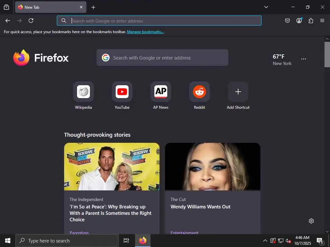The height and width of the screenshot is (247, 330).
Task: Click the Firefox logo on the page
Action: point(41,58)
